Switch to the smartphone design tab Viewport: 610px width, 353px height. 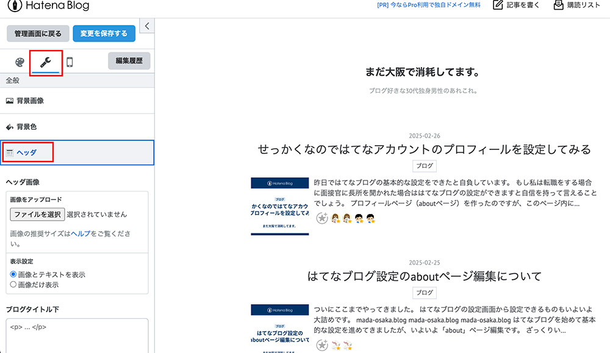70,62
